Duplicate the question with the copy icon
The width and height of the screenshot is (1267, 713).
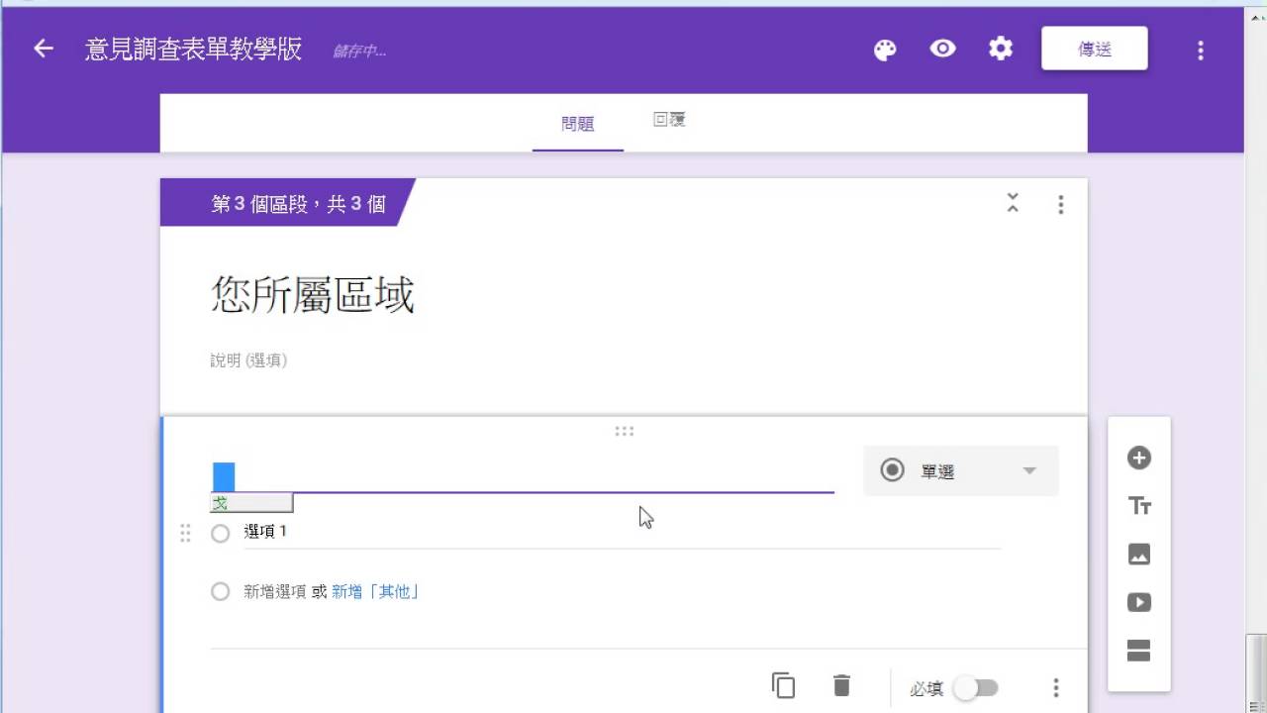pyautogui.click(x=783, y=685)
